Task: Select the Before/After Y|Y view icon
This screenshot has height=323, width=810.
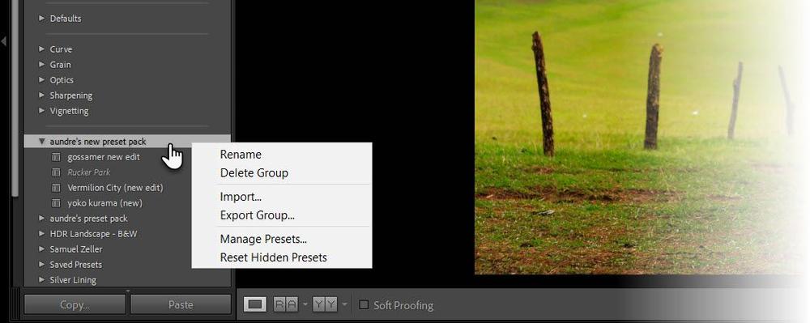Action: tap(325, 304)
